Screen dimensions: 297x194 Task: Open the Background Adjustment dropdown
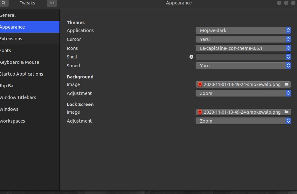click(x=243, y=93)
